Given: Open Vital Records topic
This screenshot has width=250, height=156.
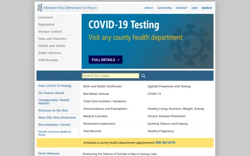Looking at the screenshot, I should tap(92, 131).
